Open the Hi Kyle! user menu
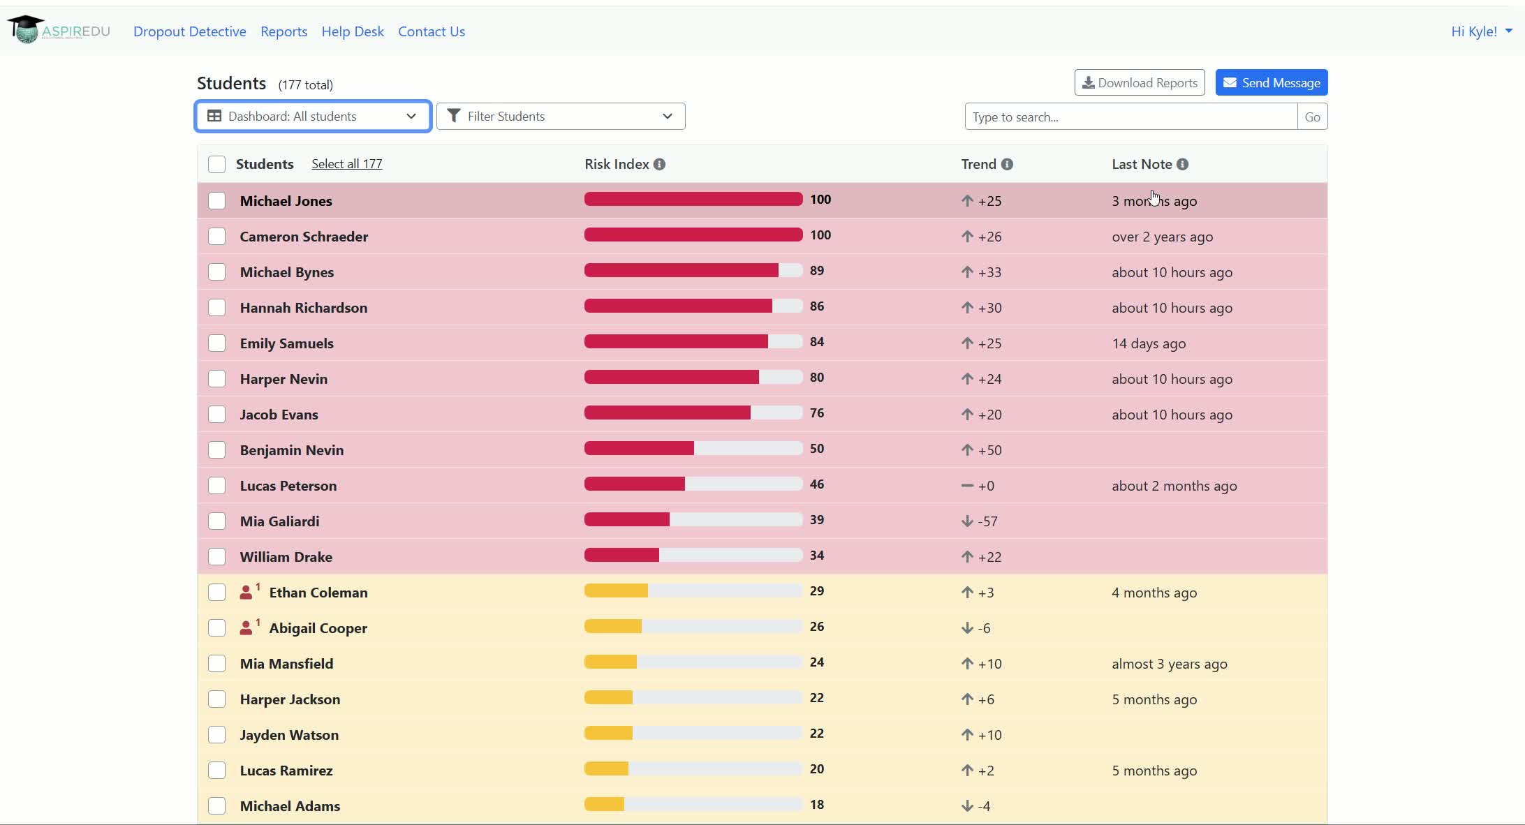 [1481, 31]
